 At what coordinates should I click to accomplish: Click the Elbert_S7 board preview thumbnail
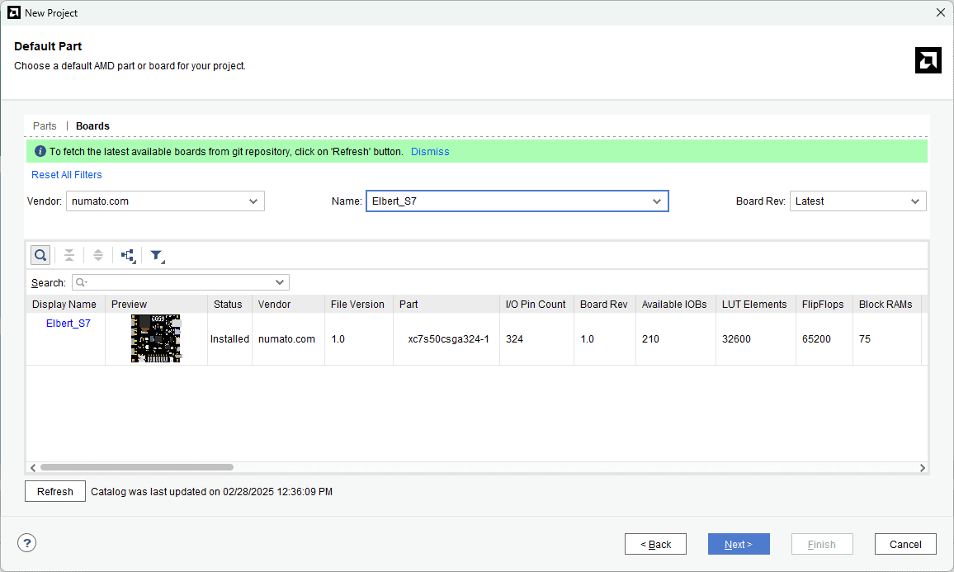[x=156, y=338]
